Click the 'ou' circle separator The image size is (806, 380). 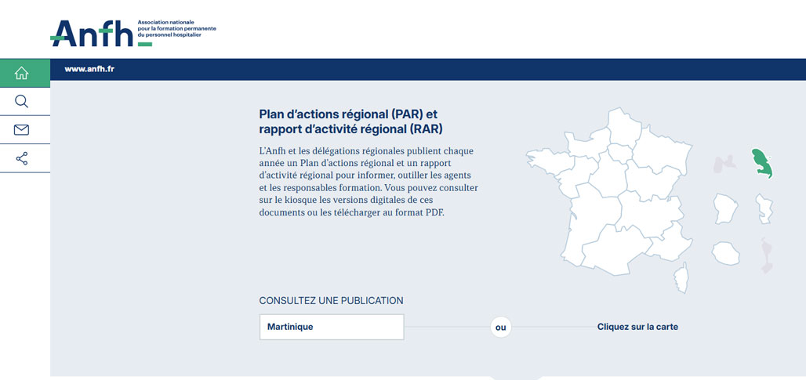(x=500, y=327)
